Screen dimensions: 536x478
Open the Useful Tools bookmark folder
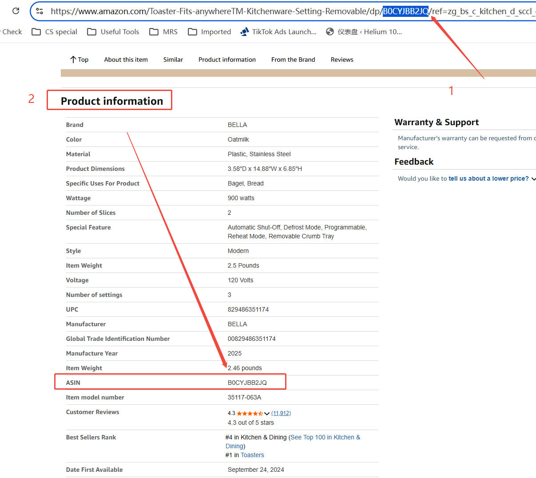(x=113, y=32)
